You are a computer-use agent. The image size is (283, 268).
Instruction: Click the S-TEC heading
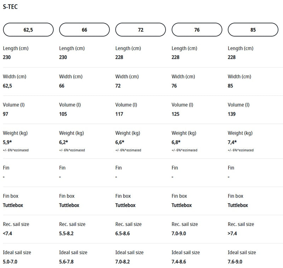tap(10, 7)
